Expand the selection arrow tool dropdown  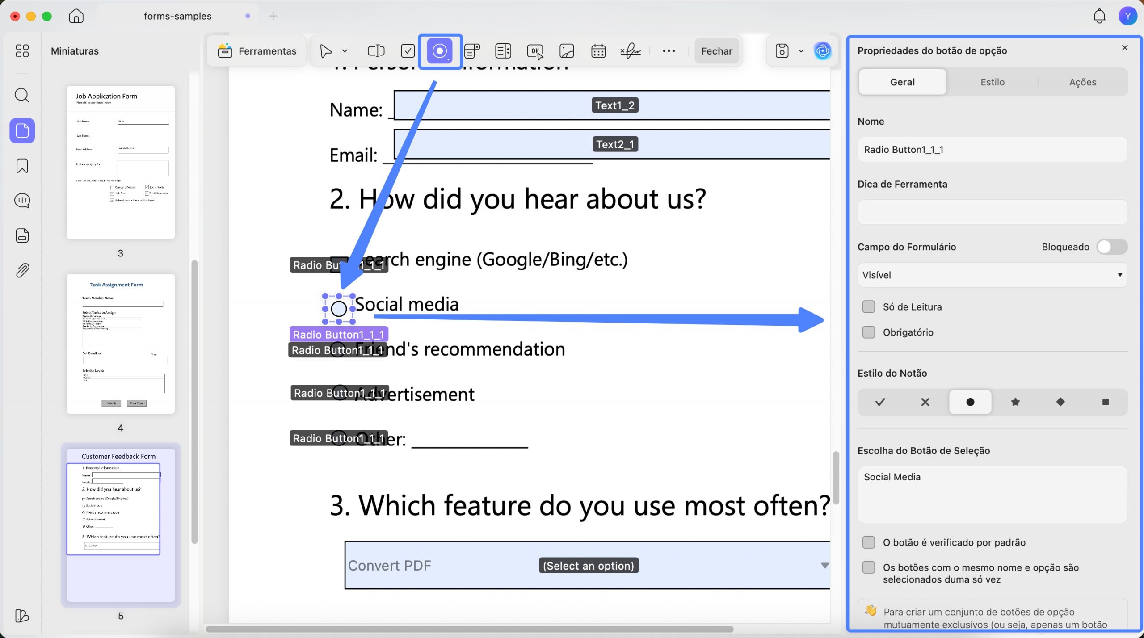(345, 51)
